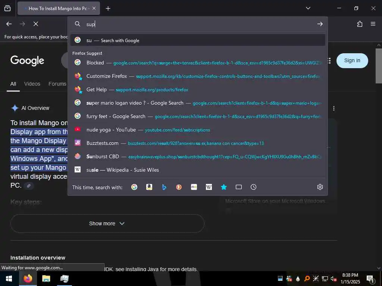Image resolution: width=382 pixels, height=286 pixels.
Task: Click the Google logo
Action: 27,61
